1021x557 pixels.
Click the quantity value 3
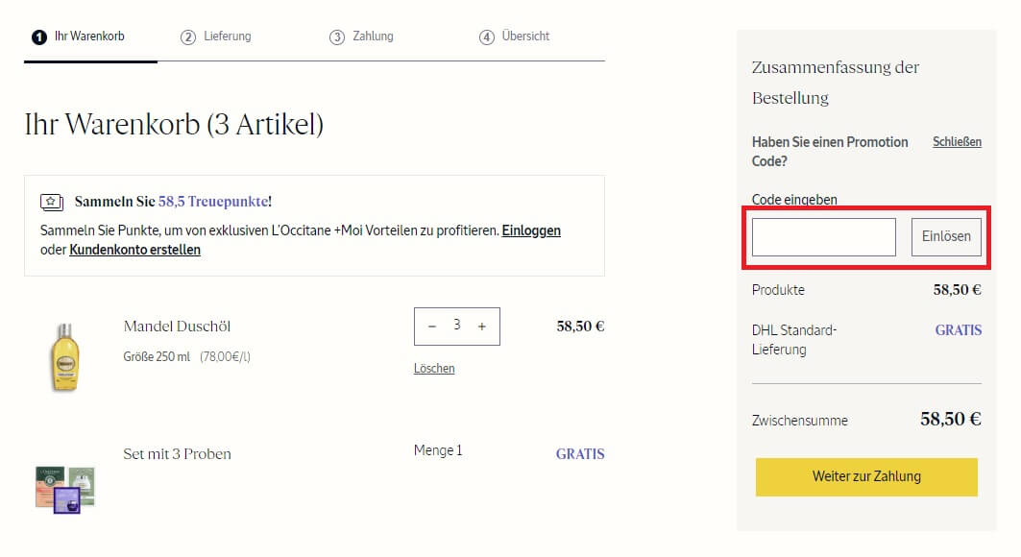click(x=457, y=325)
